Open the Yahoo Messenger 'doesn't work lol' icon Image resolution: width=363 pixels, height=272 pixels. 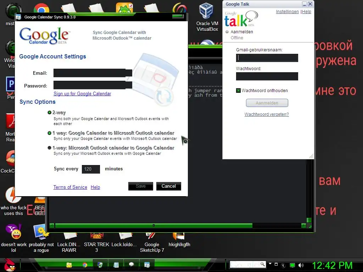point(13,238)
